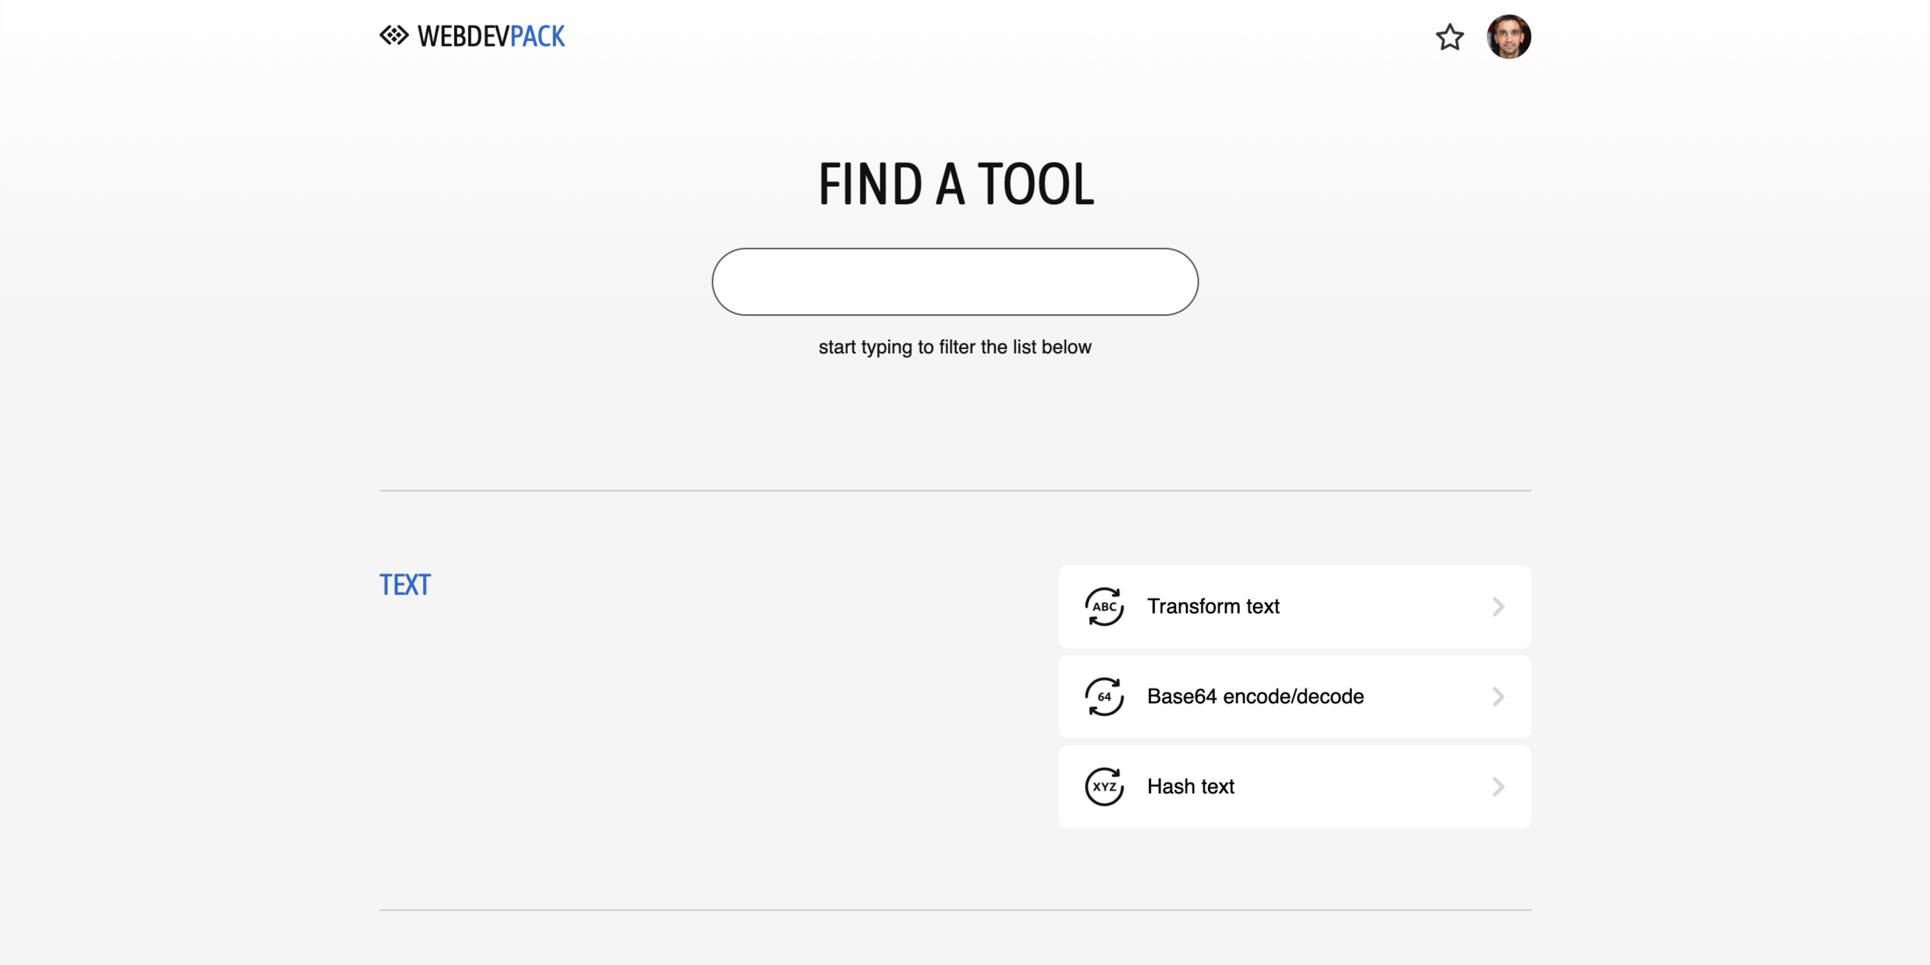Click the chevron on Base64 encode/decode row
Screen dimensions: 1930x965
click(1498, 696)
